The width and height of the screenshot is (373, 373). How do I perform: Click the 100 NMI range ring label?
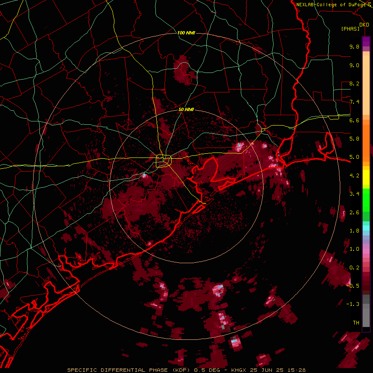pyautogui.click(x=186, y=33)
